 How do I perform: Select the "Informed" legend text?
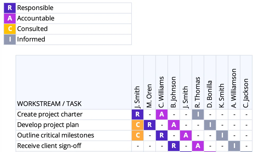pos(31,39)
